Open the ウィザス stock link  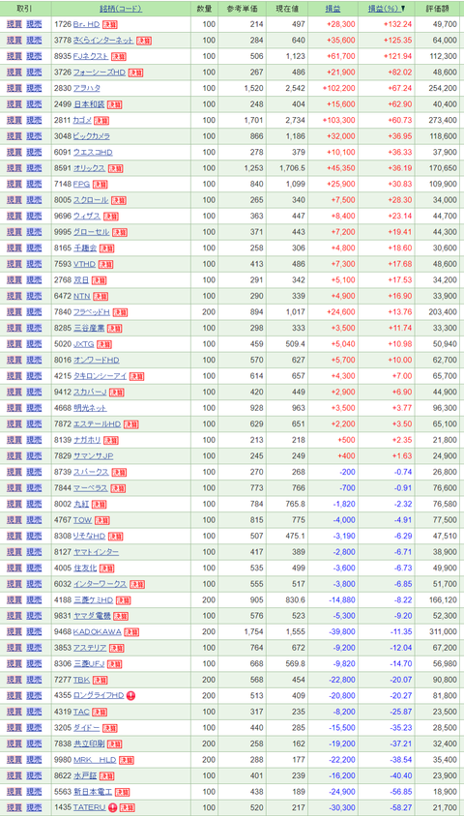(x=87, y=217)
